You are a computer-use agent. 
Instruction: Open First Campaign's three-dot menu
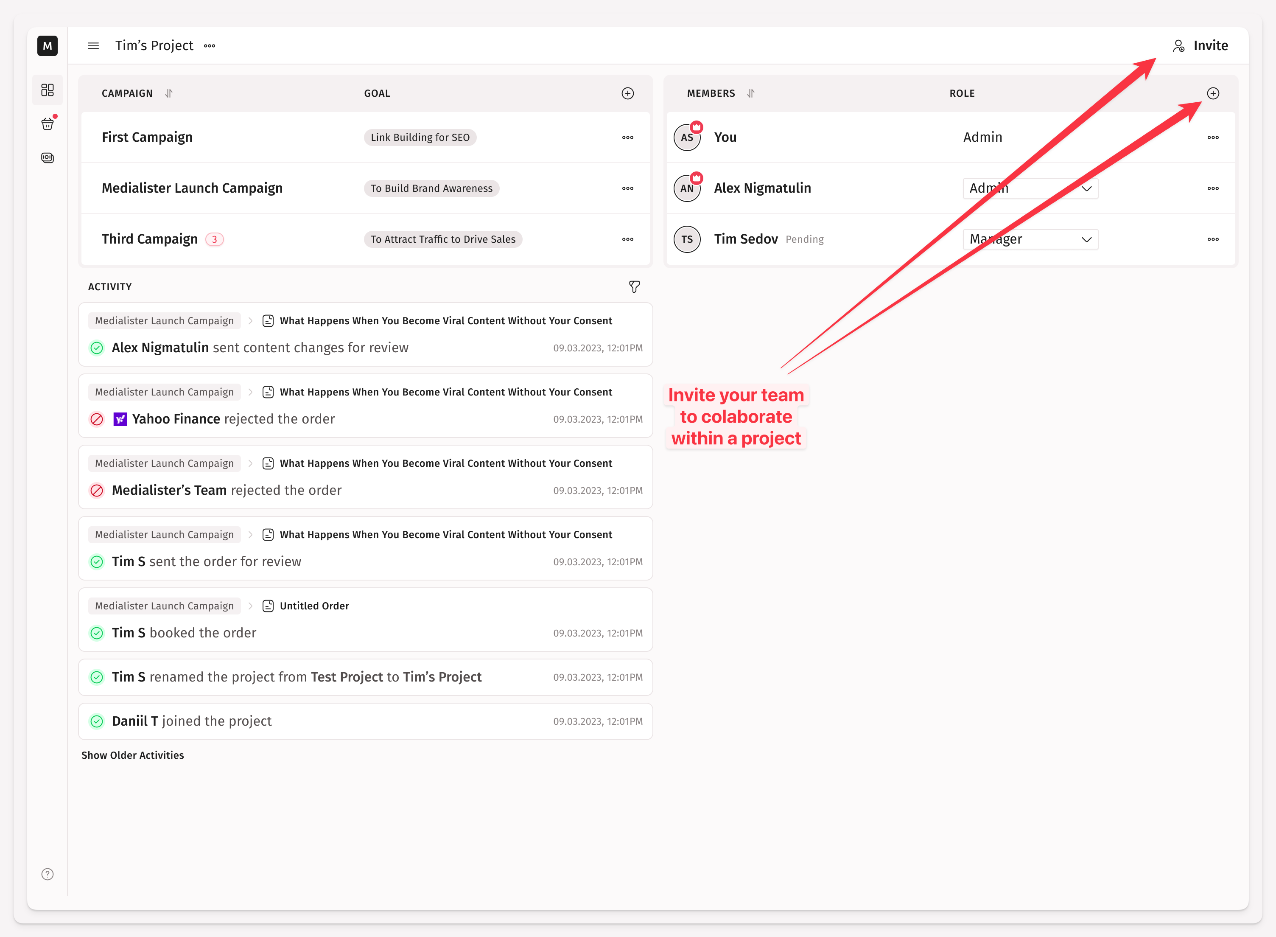[627, 138]
